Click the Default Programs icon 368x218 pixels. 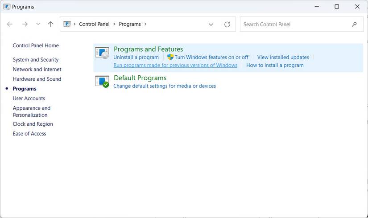pos(102,81)
